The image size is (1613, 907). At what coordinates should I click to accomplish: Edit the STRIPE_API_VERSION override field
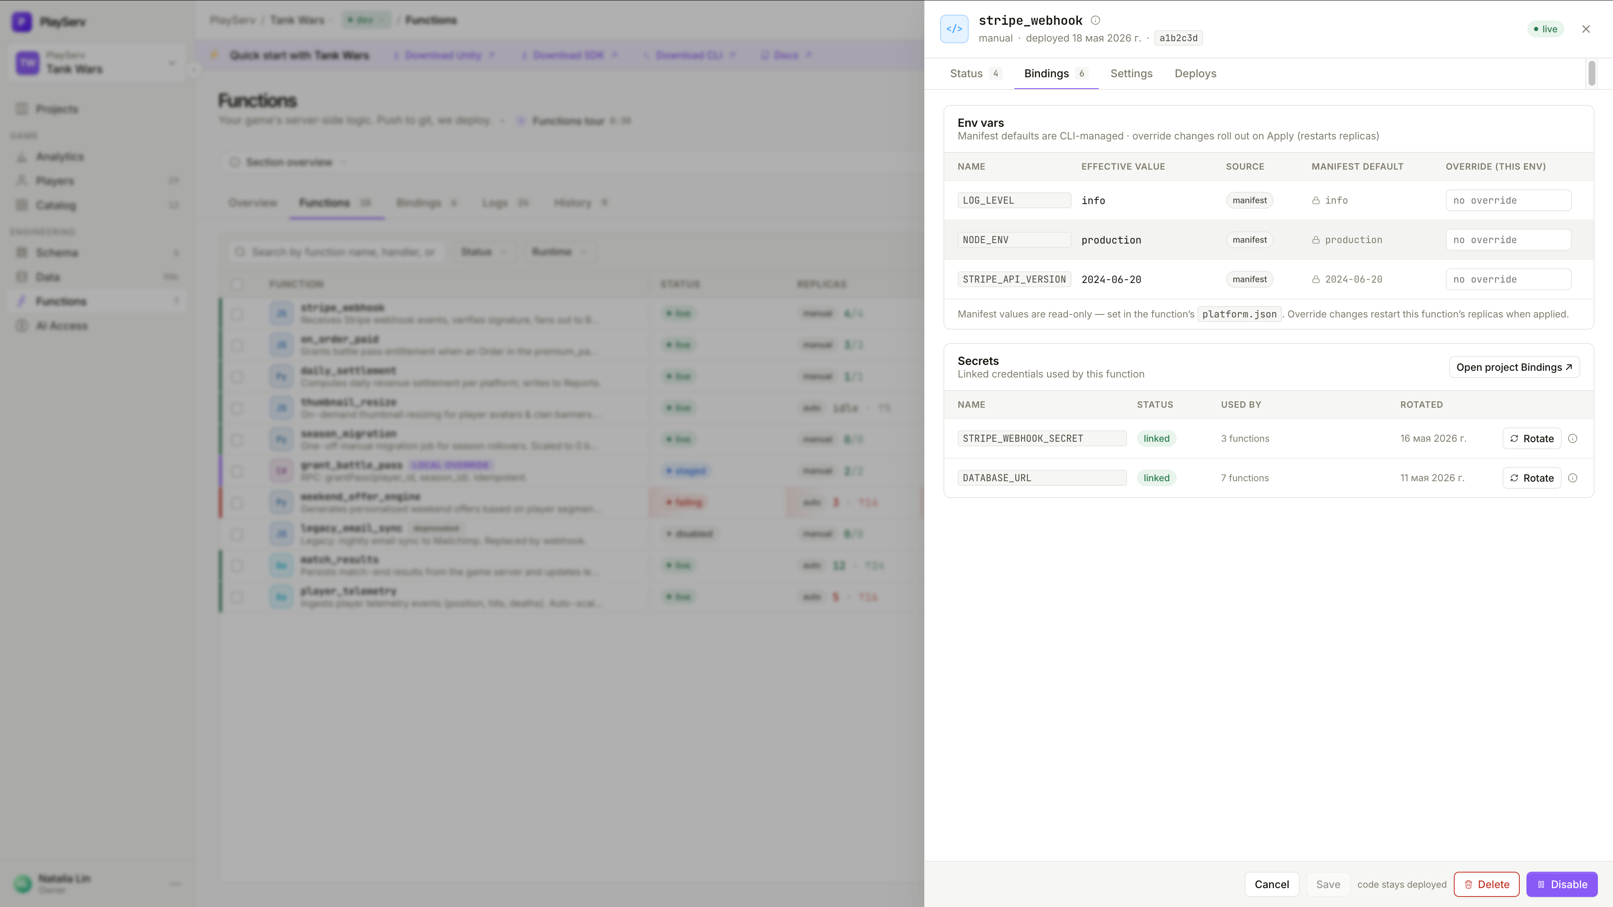point(1508,279)
